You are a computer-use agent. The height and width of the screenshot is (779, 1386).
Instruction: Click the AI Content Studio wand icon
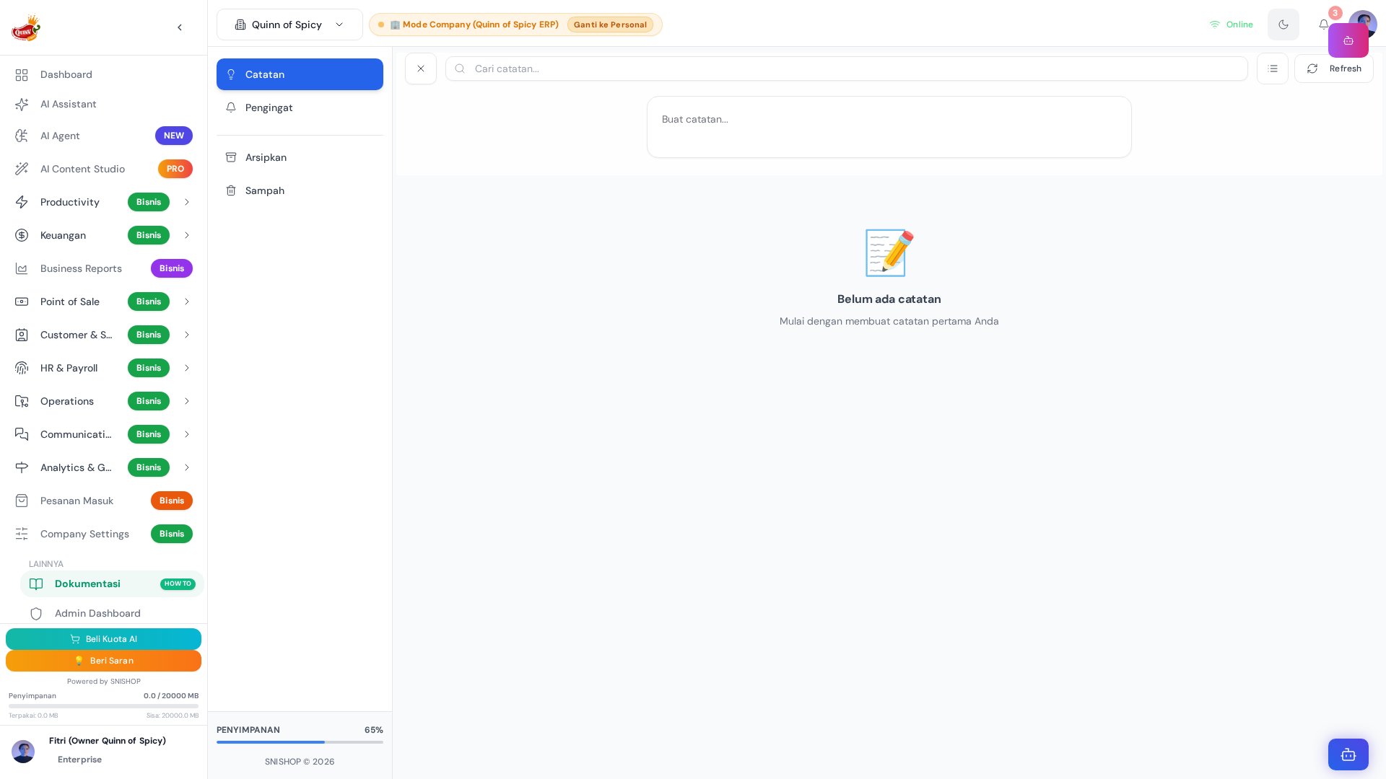(22, 169)
